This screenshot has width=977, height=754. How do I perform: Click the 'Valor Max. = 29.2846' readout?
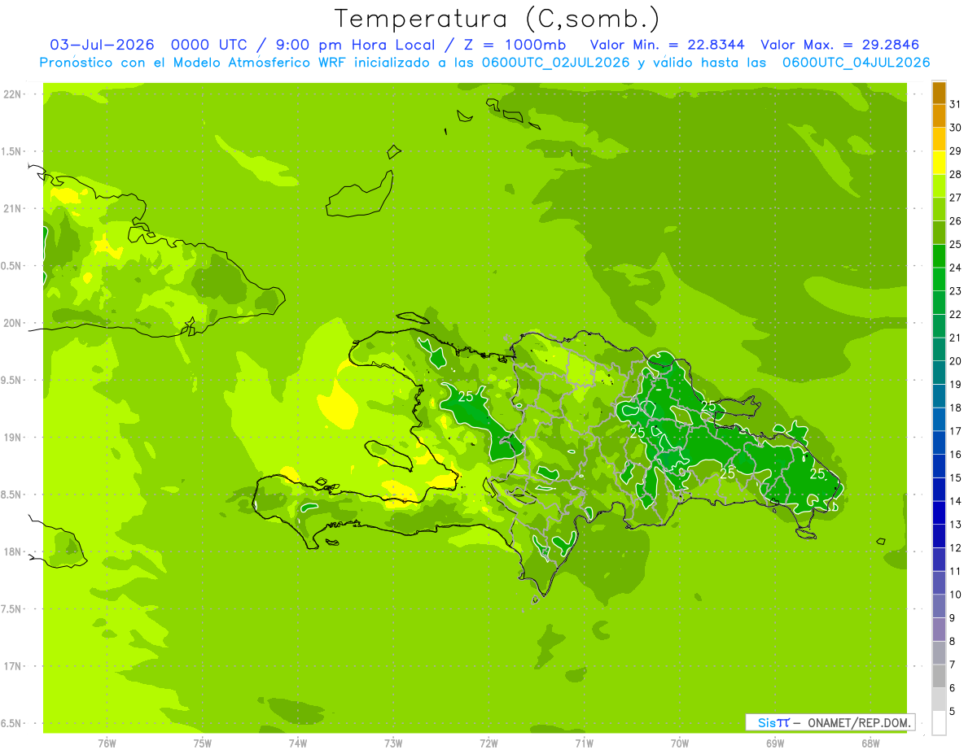point(839,45)
